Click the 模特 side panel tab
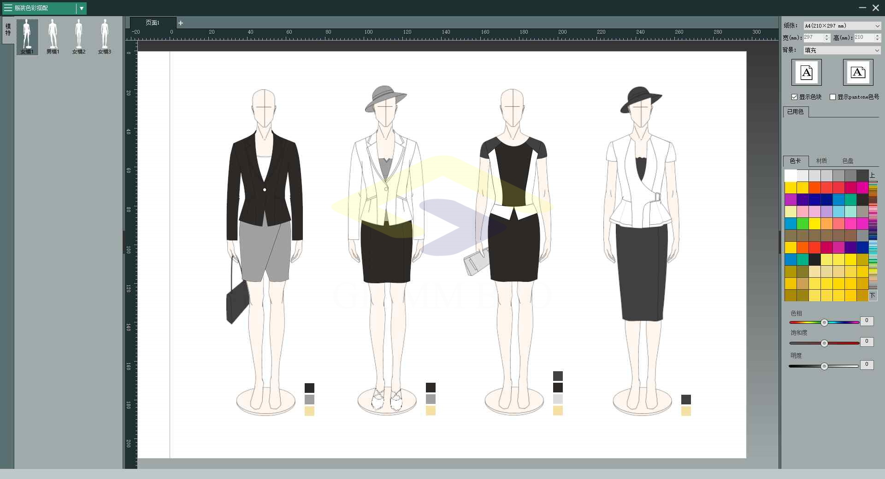Screen dimensions: 885x479 [x=8, y=30]
